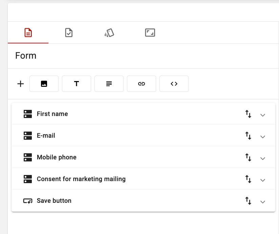Insert a link element into the form
This screenshot has width=279, height=234.
point(142,83)
